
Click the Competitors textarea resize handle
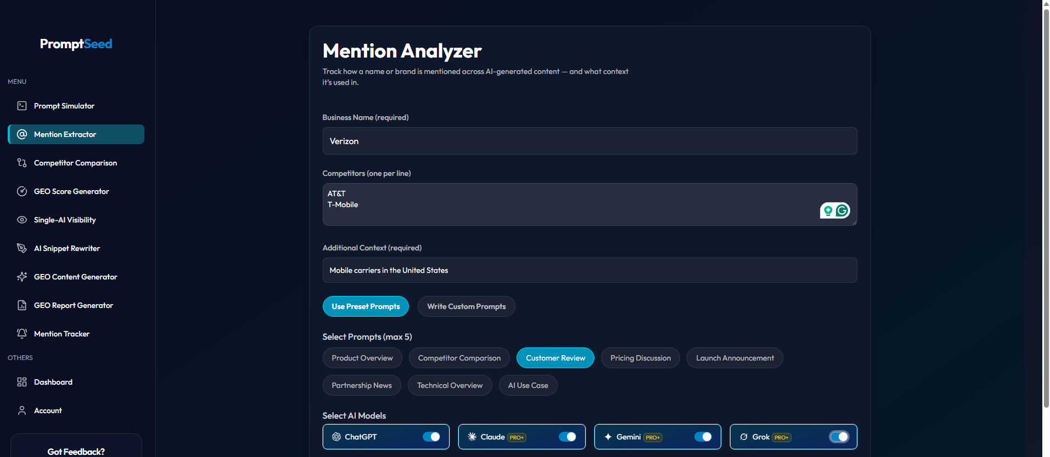[x=854, y=222]
